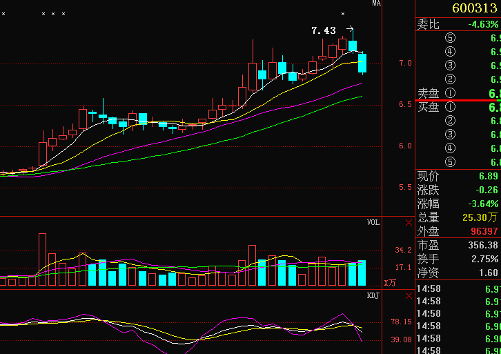Click the 6.5 price axis label
Screen dimensions: 501x354
tap(405, 104)
